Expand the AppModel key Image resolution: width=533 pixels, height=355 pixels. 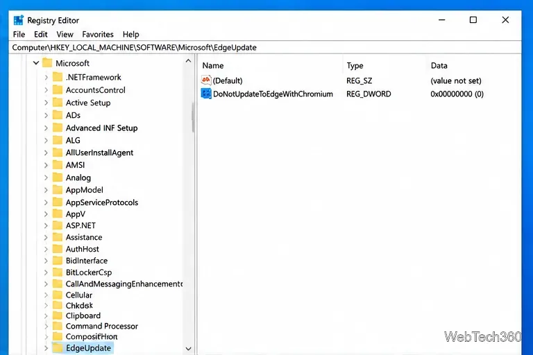tap(46, 190)
